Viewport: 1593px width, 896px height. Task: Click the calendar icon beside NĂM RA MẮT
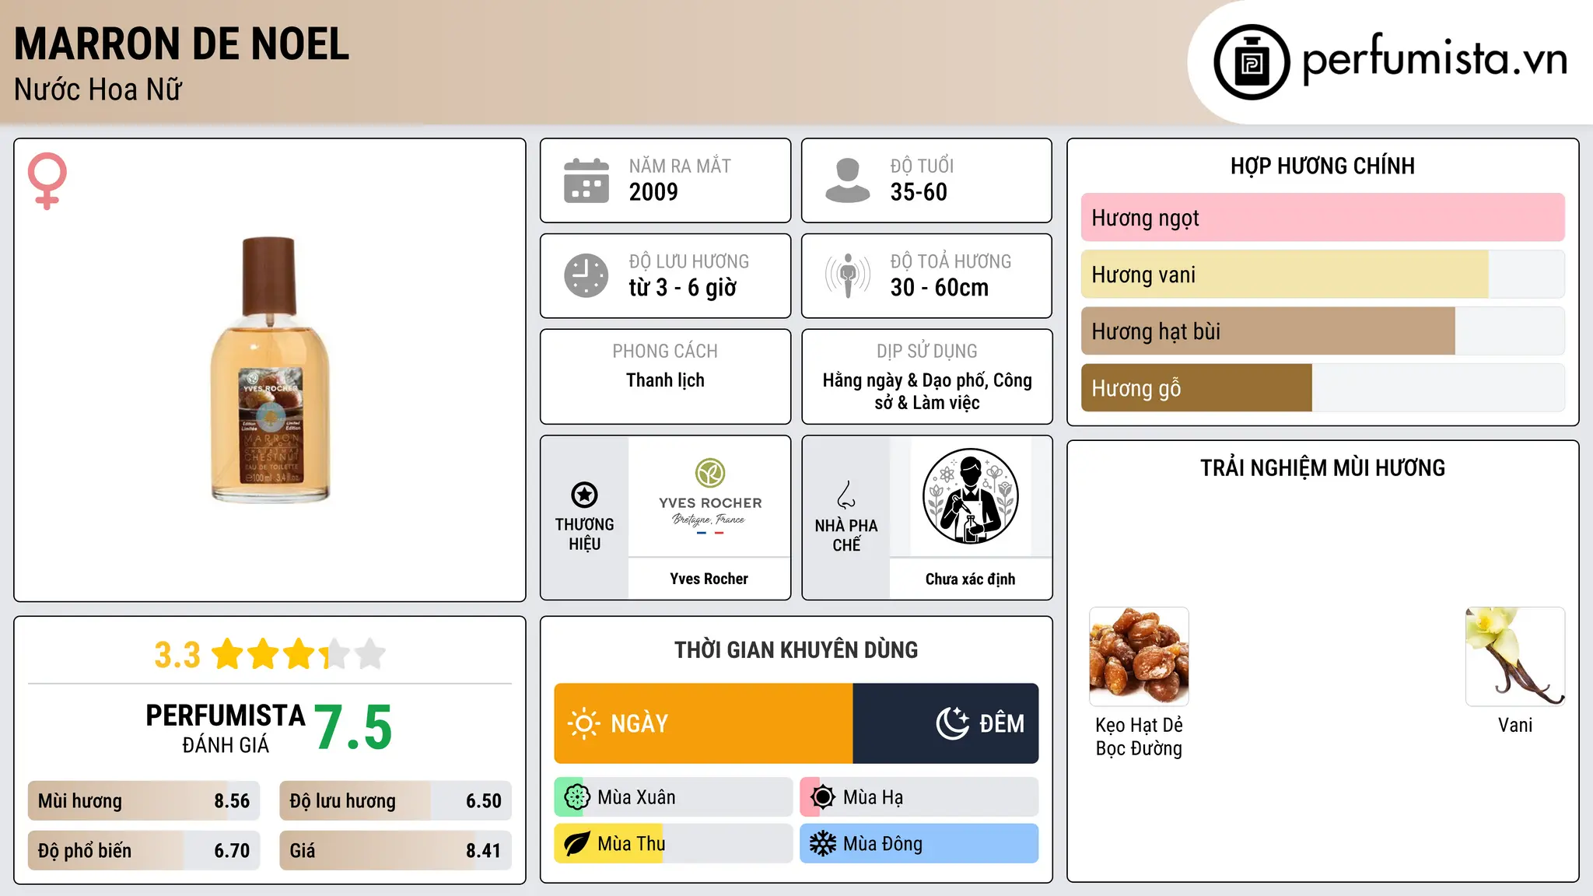point(586,180)
